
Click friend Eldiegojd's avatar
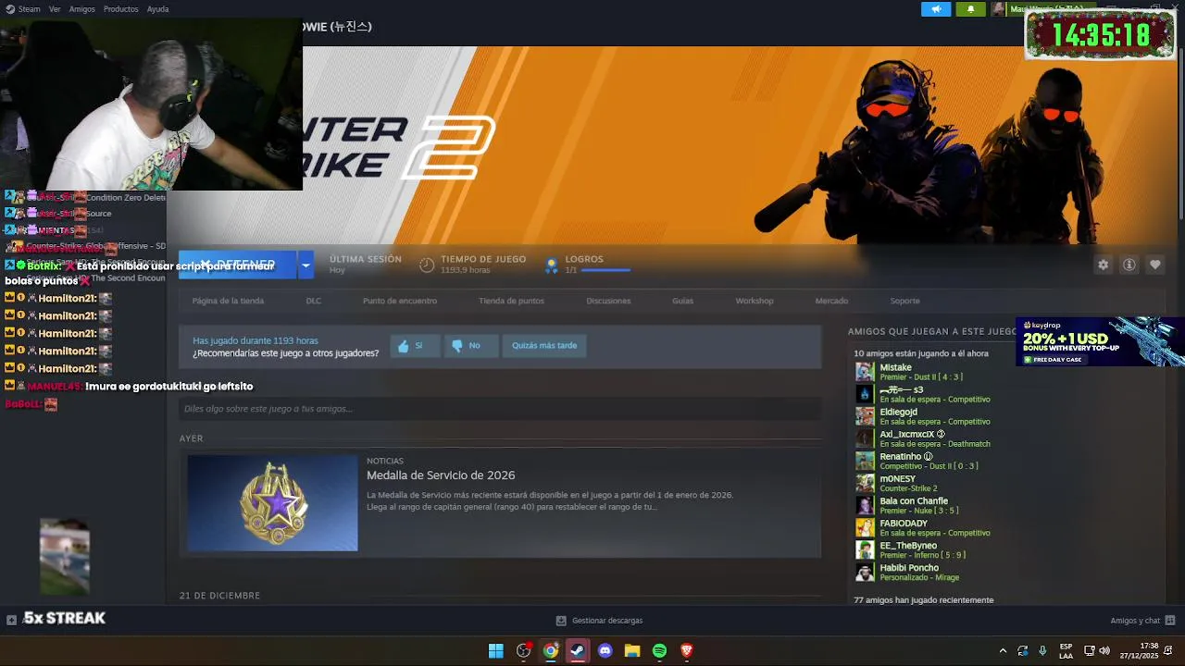click(x=865, y=416)
